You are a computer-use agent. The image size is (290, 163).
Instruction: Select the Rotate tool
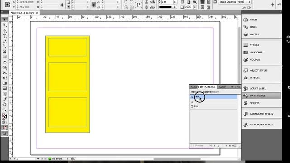(x=5, y=62)
